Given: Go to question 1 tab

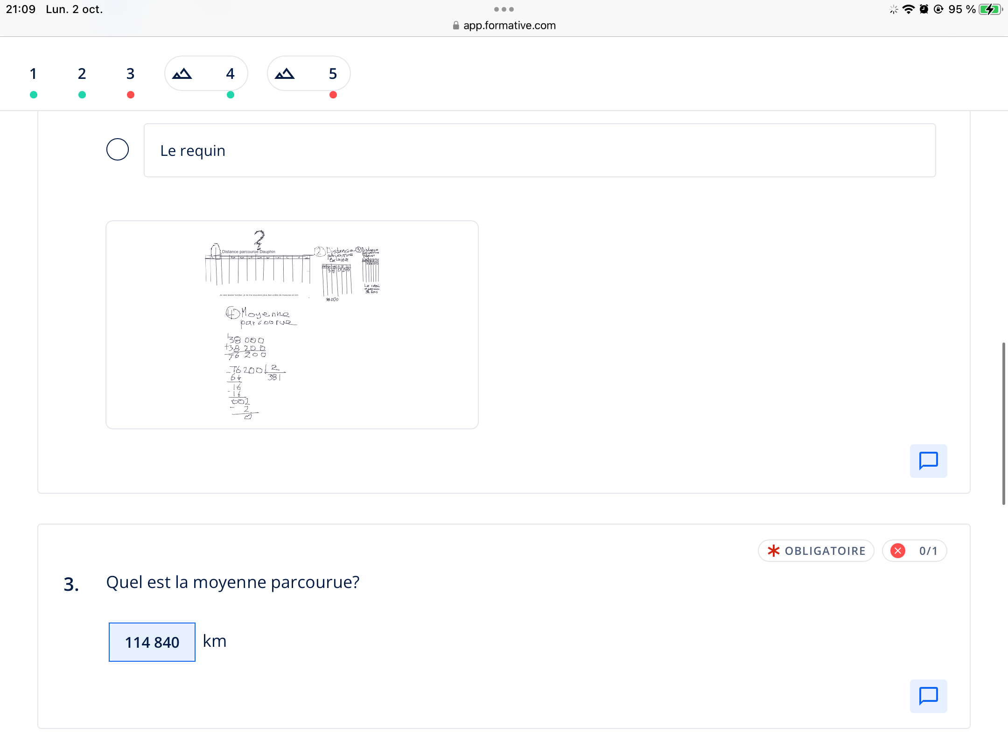Looking at the screenshot, I should coord(33,74).
